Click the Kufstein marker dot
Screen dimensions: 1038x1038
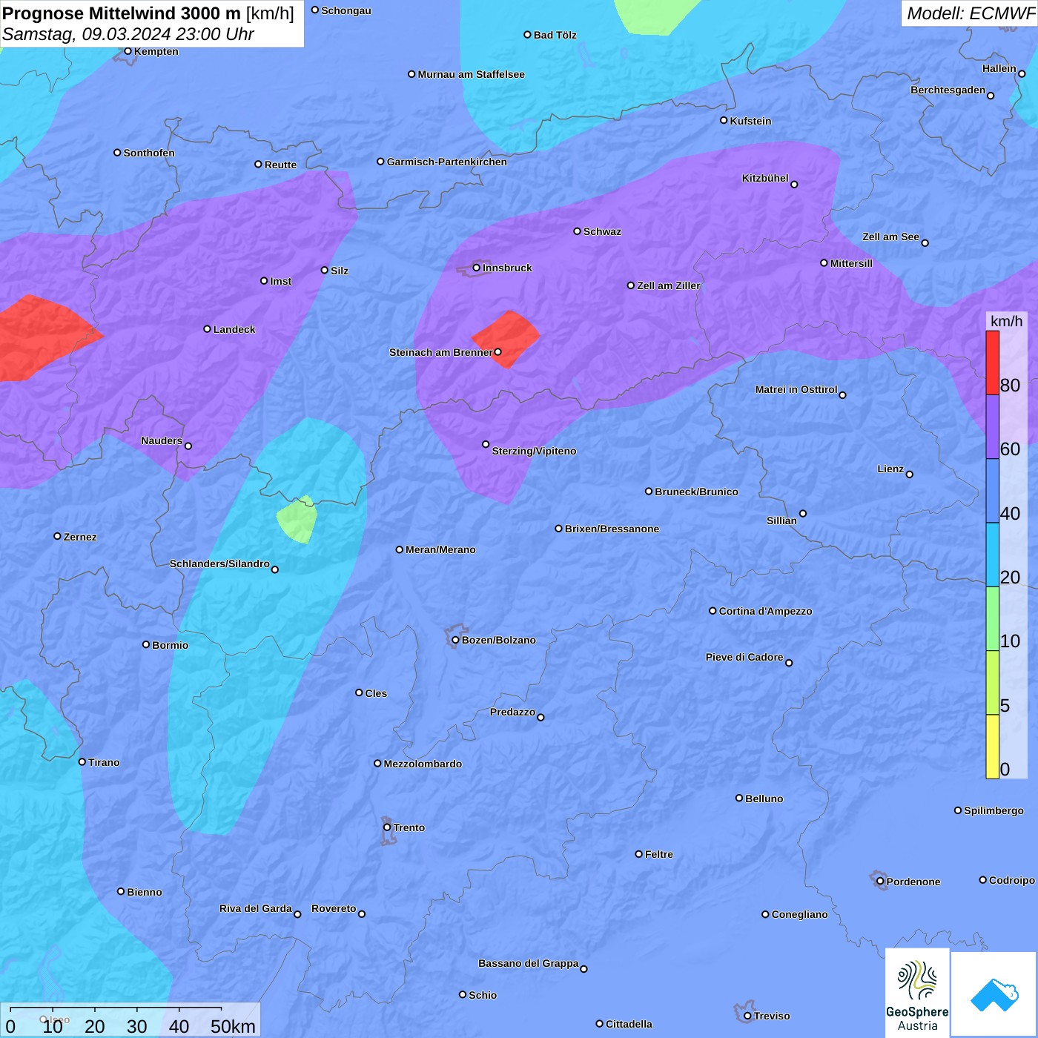[724, 120]
